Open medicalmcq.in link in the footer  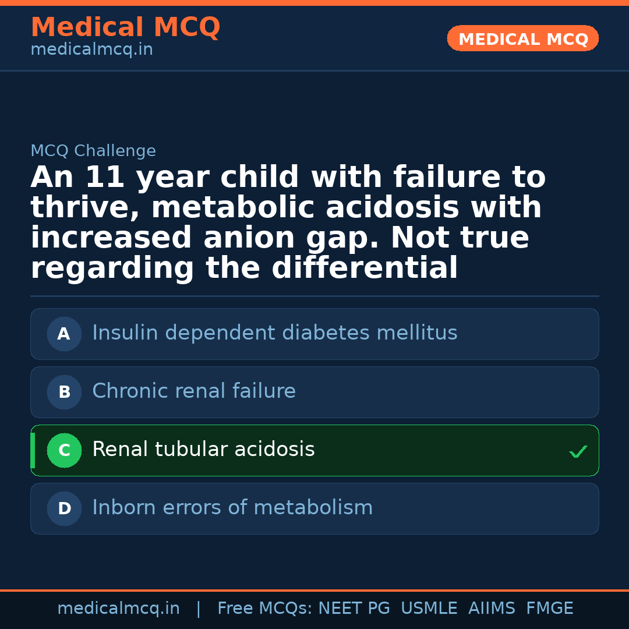pyautogui.click(x=118, y=609)
